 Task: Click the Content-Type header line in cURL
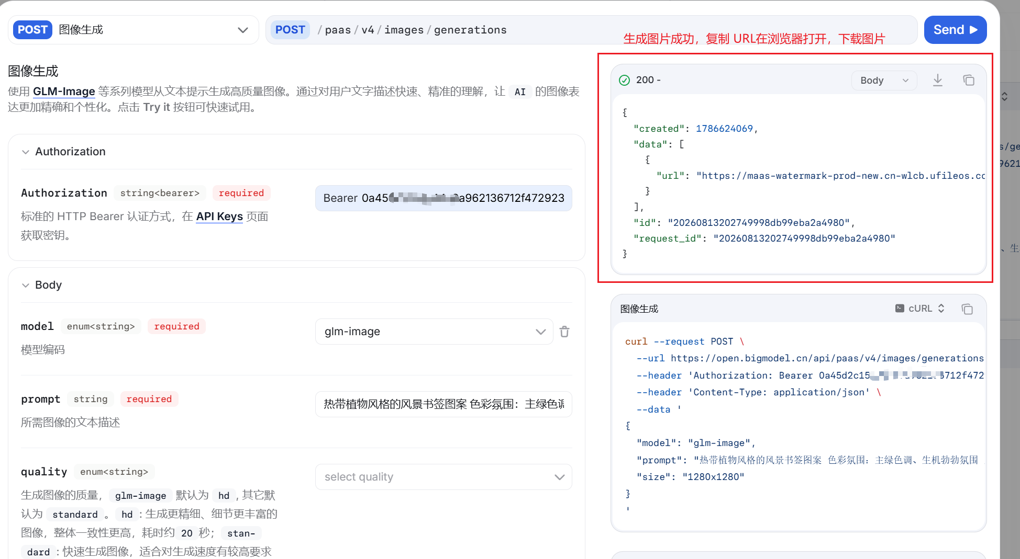click(759, 392)
